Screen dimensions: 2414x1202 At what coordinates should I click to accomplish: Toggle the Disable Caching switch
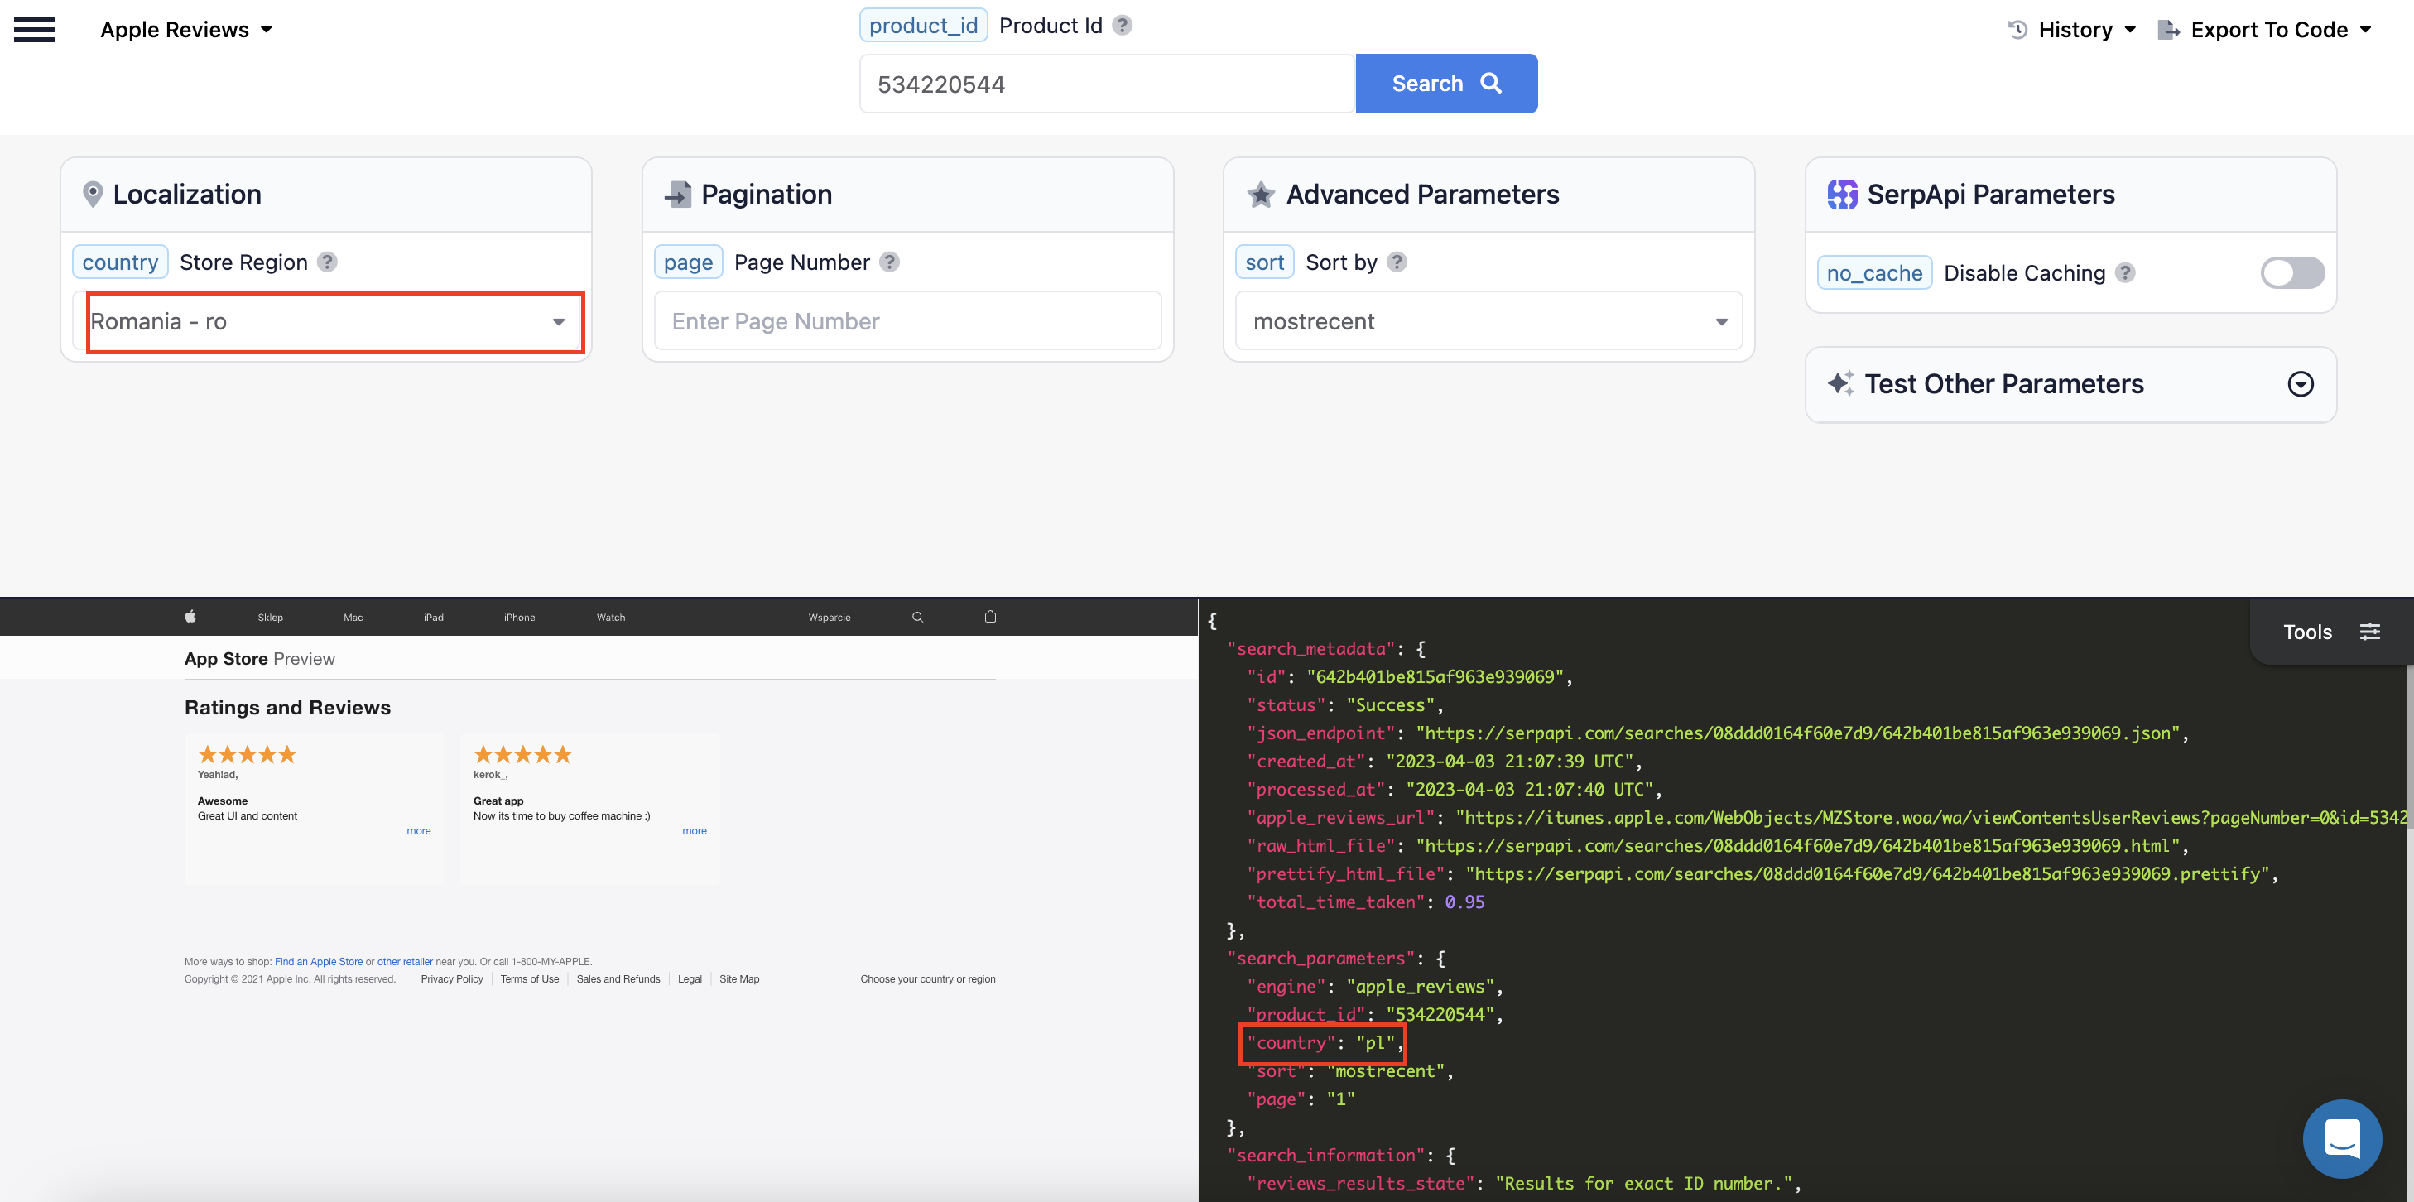(2288, 272)
